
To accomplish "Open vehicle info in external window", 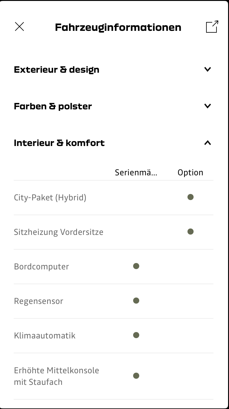I will 212,27.
